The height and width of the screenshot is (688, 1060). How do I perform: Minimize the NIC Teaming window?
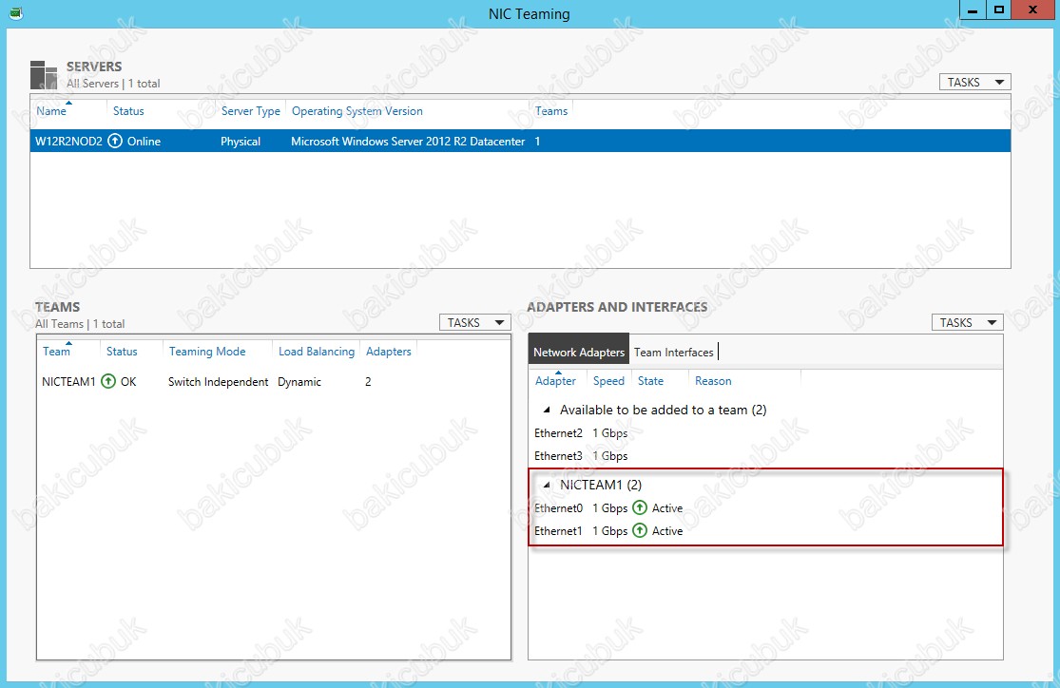click(x=973, y=10)
